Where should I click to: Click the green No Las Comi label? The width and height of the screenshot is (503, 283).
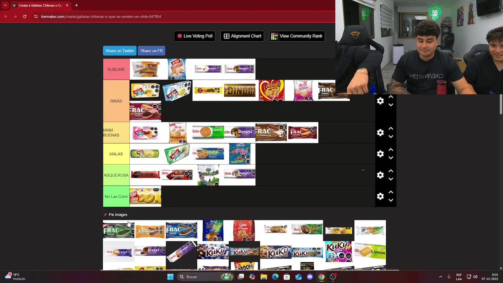point(116,197)
